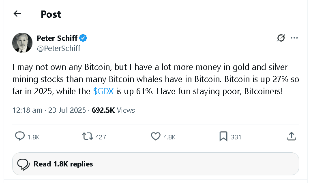Click the back arrow icon
The image size is (311, 183).
(17, 14)
